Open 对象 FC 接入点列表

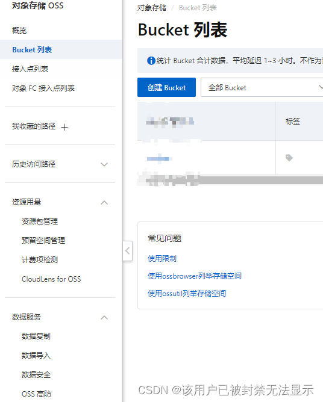point(43,88)
